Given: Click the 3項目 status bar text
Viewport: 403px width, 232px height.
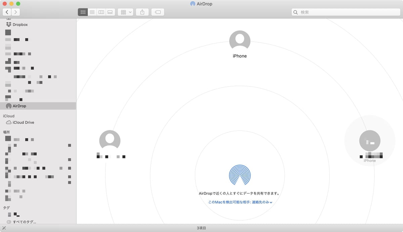Looking at the screenshot, I should click(201, 228).
